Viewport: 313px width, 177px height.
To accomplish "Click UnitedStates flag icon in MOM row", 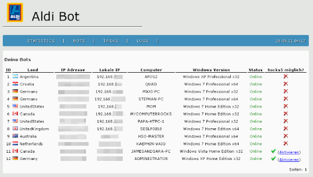I will 15,106.
